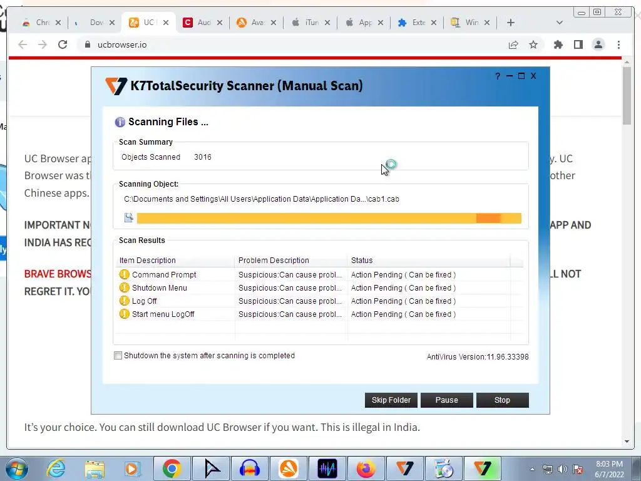Click Skip Folder button
Image resolution: width=641 pixels, height=481 pixels.
391,400
